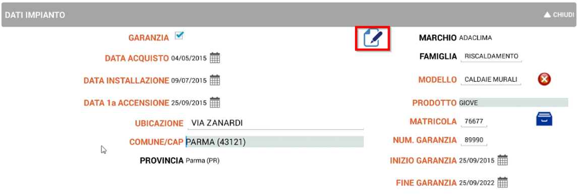
Task: Click the Famiglia field showing Riscaldamento
Action: point(491,56)
